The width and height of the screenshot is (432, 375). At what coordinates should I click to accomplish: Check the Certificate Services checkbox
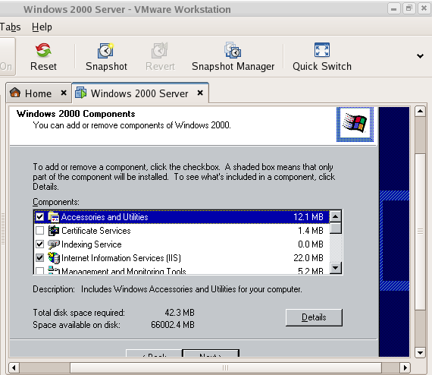coord(40,231)
